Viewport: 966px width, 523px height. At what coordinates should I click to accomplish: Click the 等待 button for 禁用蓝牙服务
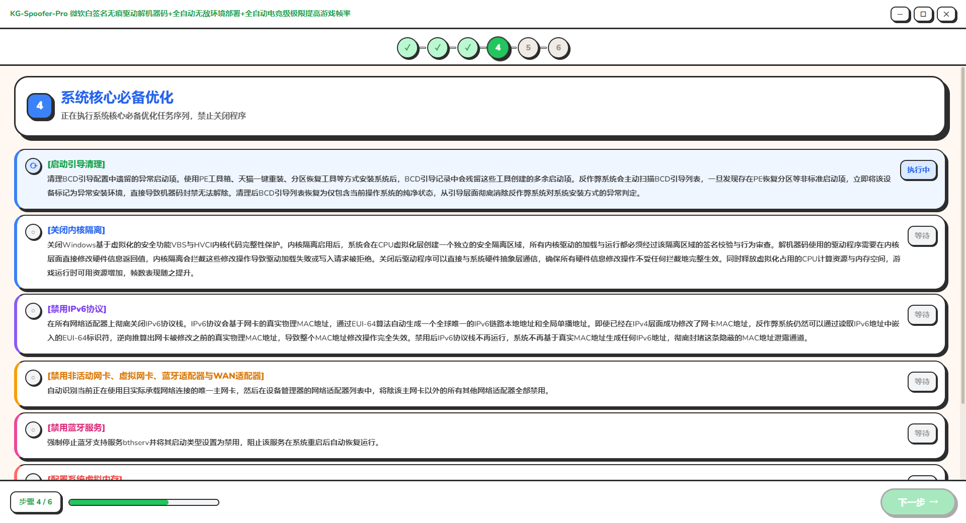point(922,433)
